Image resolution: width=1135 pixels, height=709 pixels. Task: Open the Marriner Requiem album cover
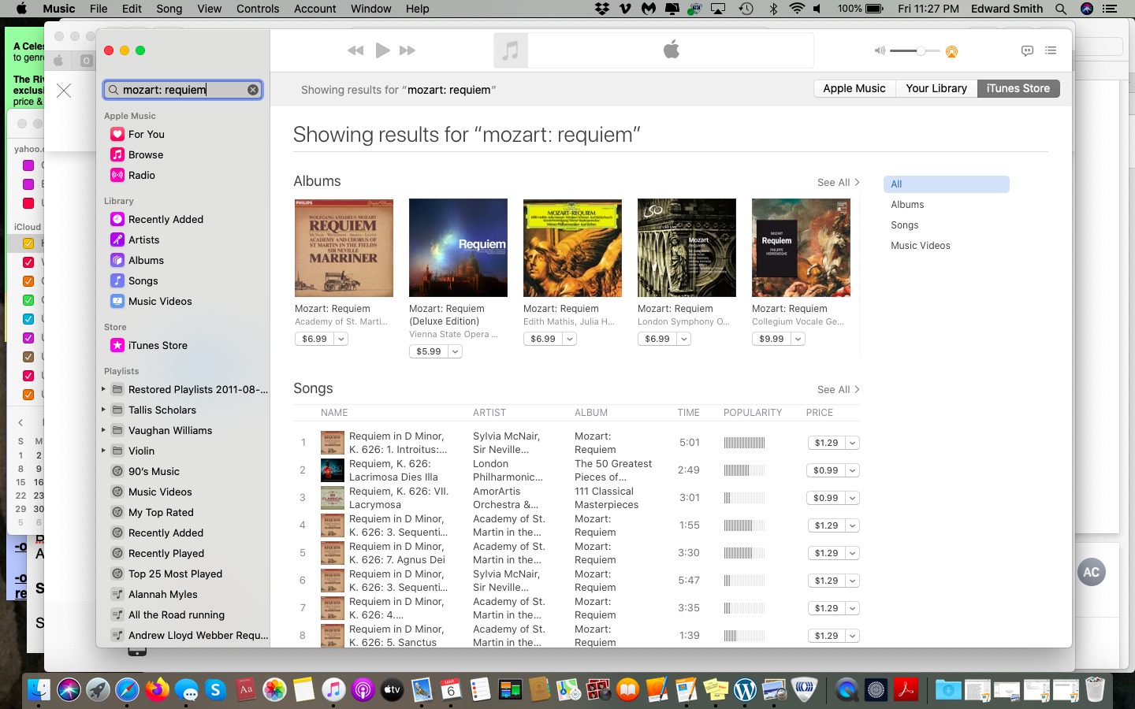point(344,248)
